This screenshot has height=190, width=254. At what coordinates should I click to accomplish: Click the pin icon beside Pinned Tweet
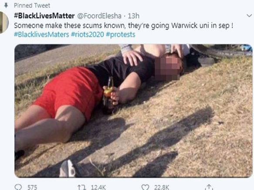6,5
